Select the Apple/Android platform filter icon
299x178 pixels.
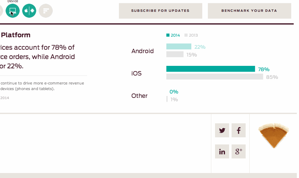tap(29, 11)
